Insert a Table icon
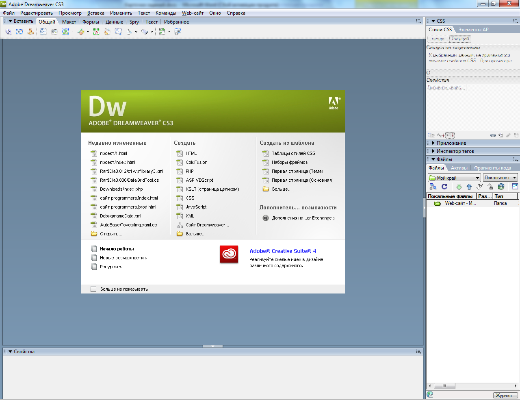The image size is (520, 400). click(x=43, y=32)
